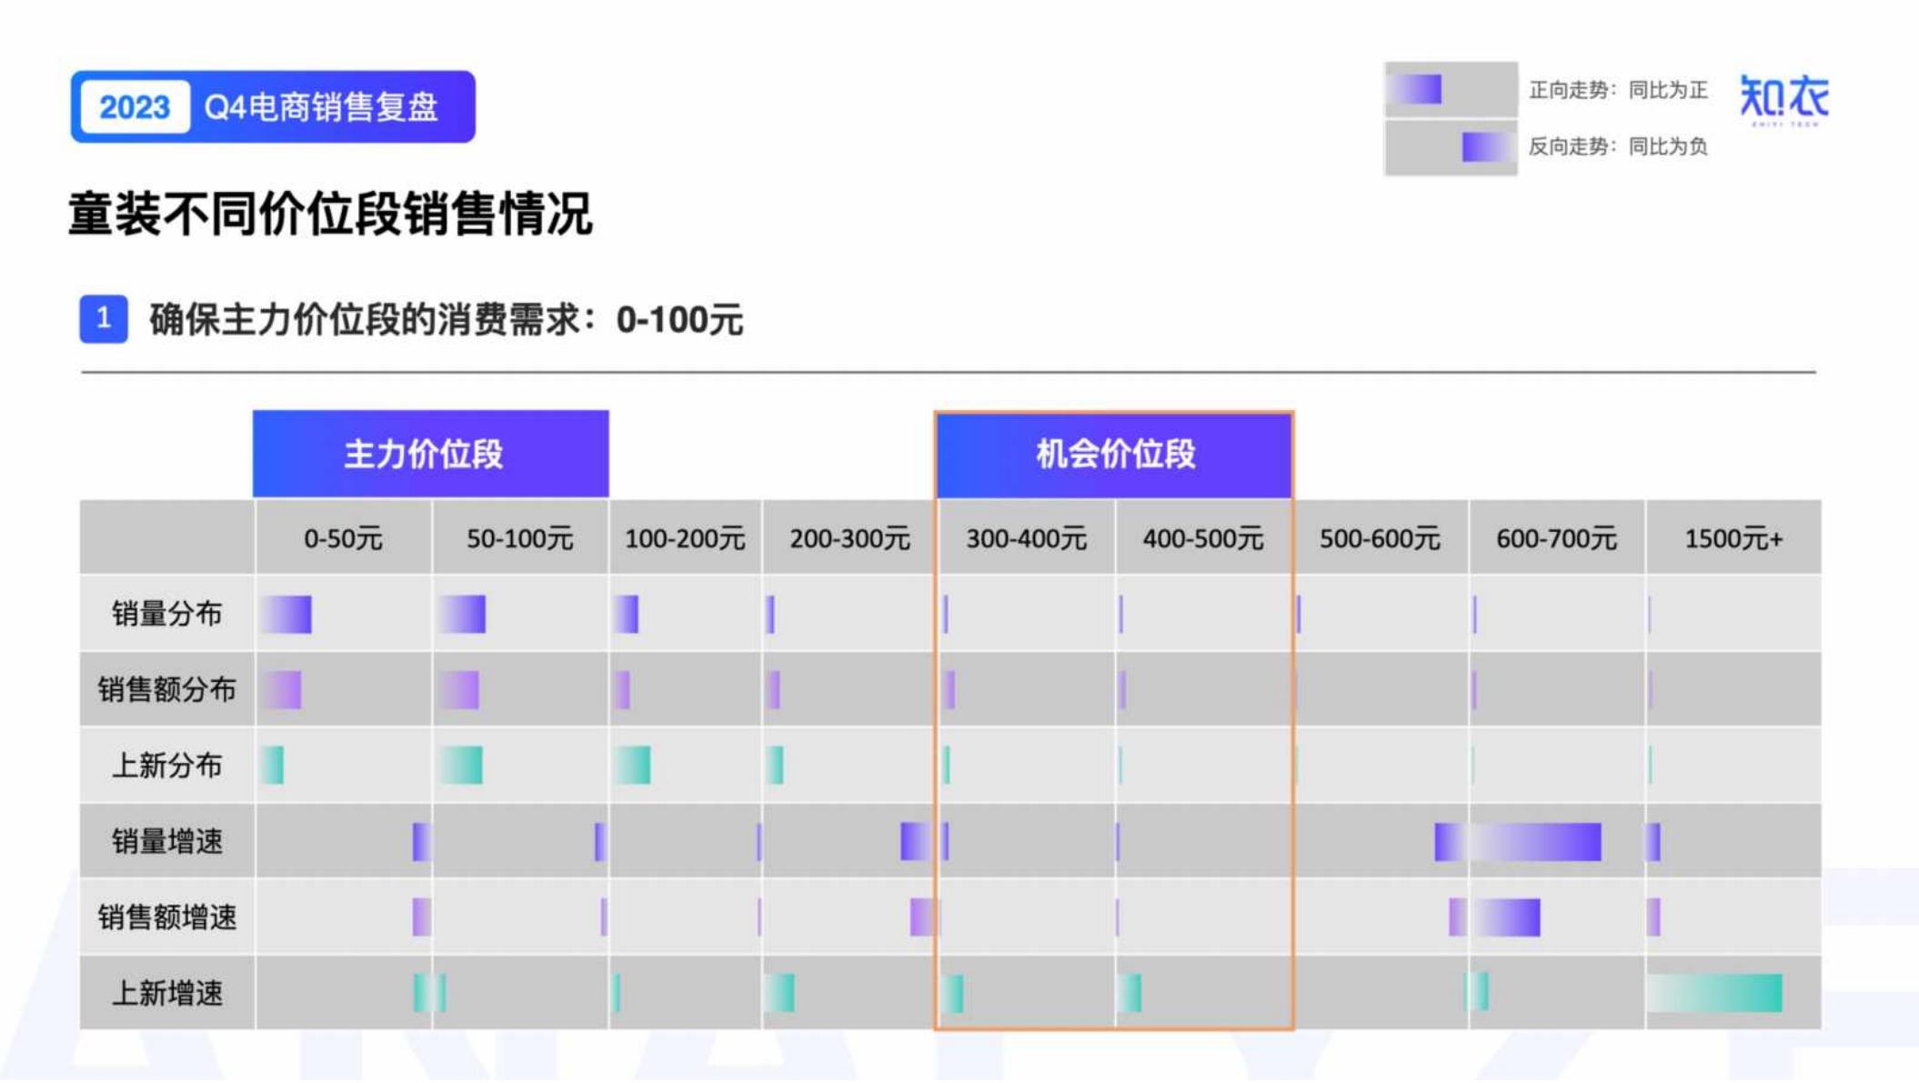Image resolution: width=1919 pixels, height=1083 pixels.
Task: Click the 反向走势：同比为负 legend text
Action: [1618, 146]
